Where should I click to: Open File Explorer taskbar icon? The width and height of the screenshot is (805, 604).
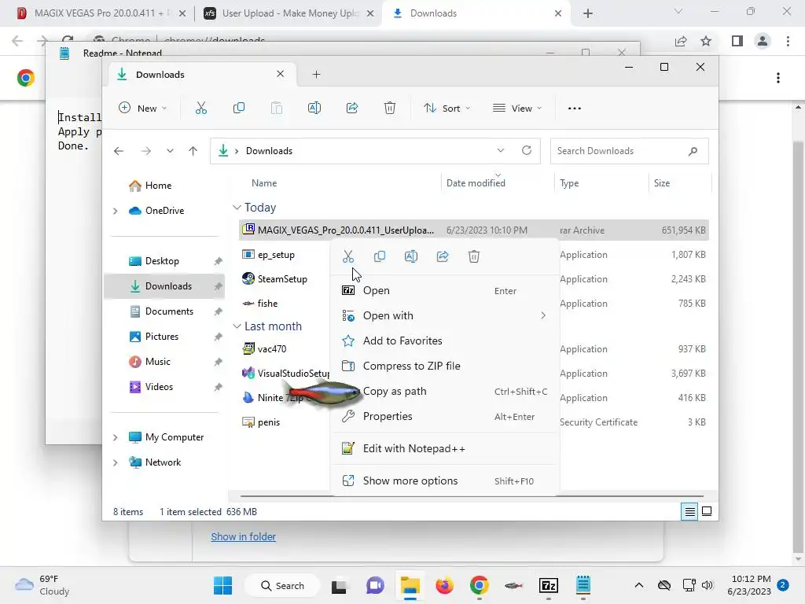tap(410, 585)
